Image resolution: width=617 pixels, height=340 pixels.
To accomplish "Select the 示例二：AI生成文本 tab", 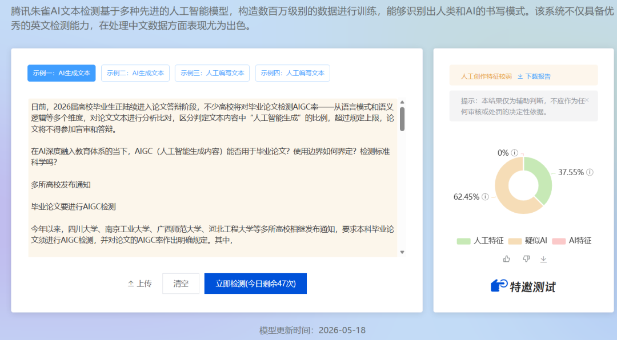I will [x=135, y=73].
